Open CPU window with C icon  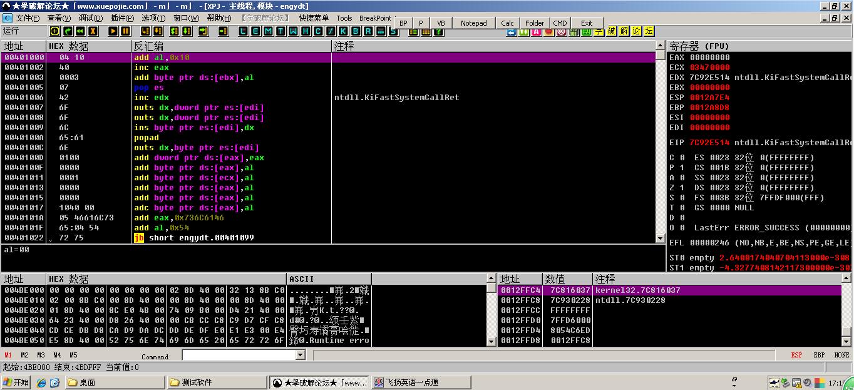(x=317, y=31)
